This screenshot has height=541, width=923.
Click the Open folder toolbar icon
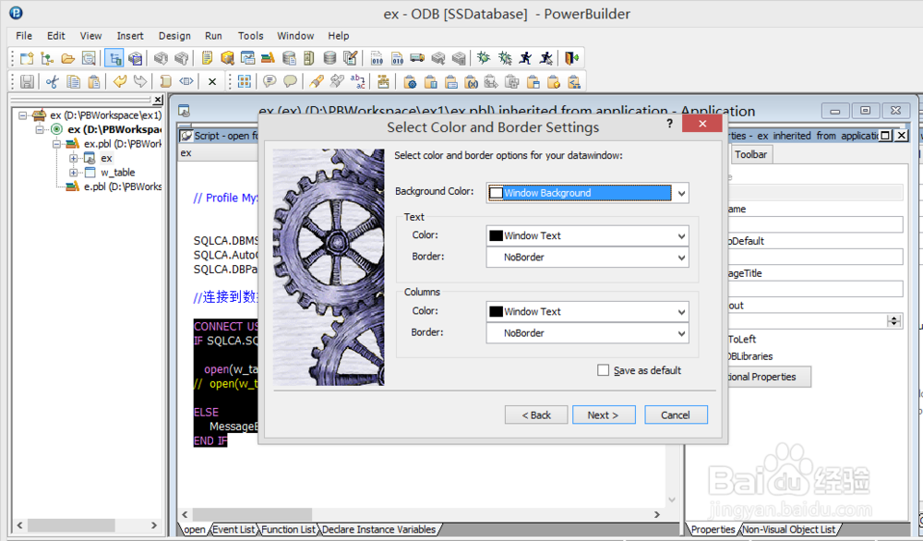(67, 57)
